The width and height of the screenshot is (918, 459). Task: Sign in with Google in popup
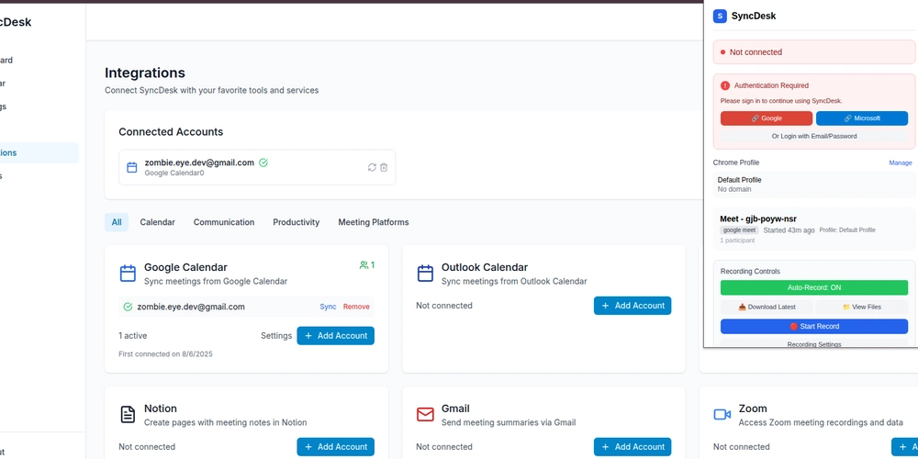click(x=767, y=118)
